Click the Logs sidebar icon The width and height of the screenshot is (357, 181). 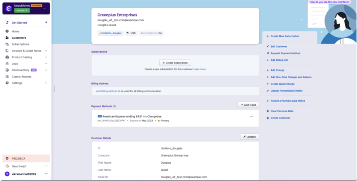point(7,64)
